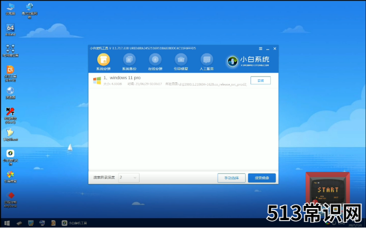The height and width of the screenshot is (228, 366).
Task: Click the 搜索镜像 (Search Image) button
Action: tap(262, 178)
